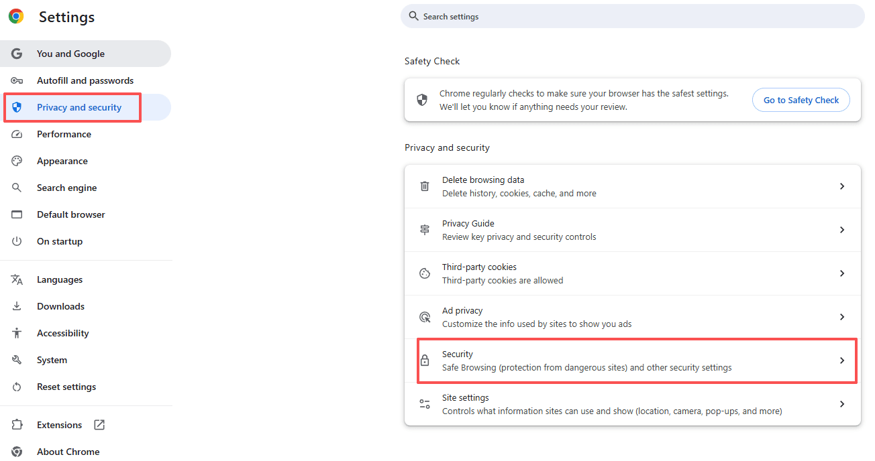Click the external link icon beside Extensions
The width and height of the screenshot is (875, 461).
99,425
